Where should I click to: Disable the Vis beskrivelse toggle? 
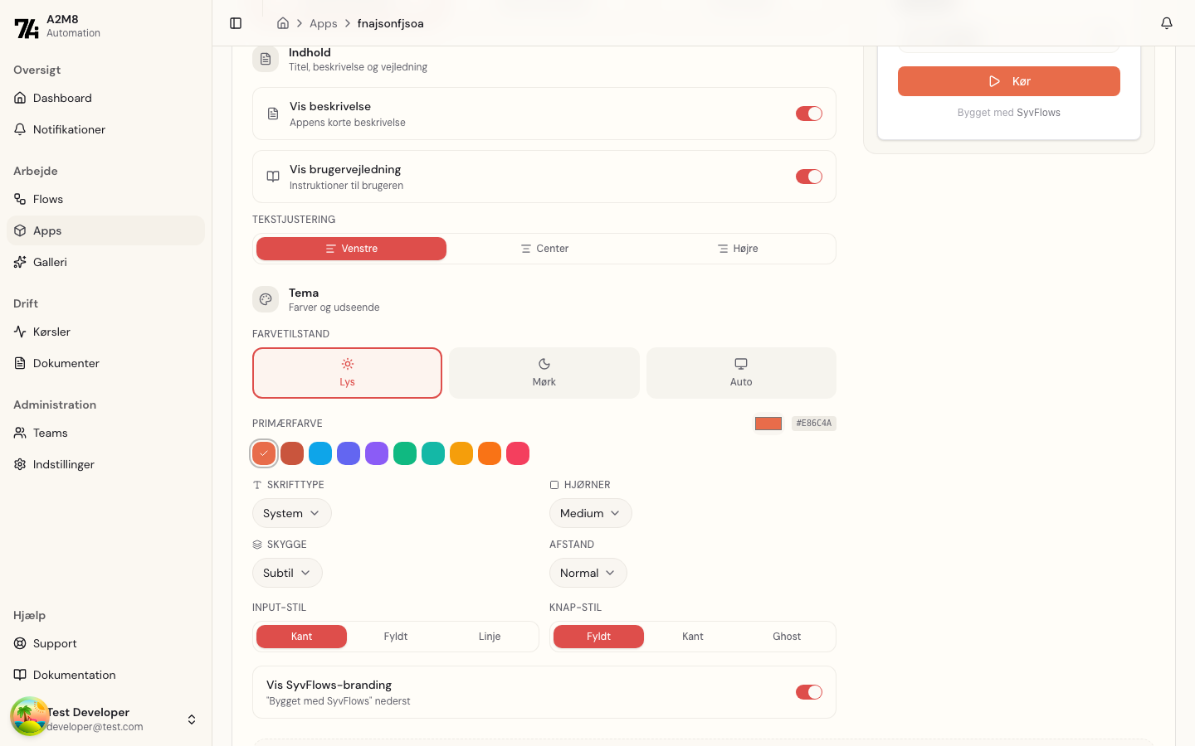808,114
